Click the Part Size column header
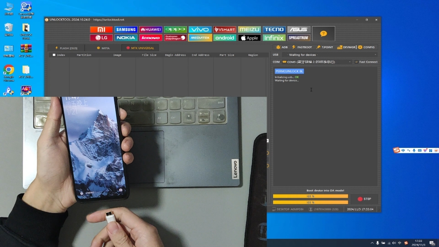This screenshot has width=439, height=247. click(227, 55)
